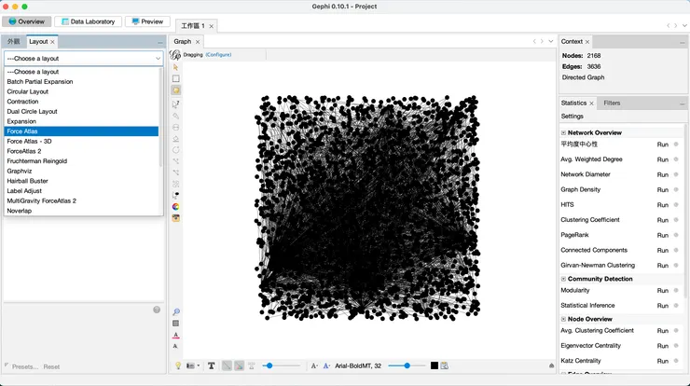Open the dropdown arrow next to the lightbulb
The image size is (690, 386).
click(198, 365)
